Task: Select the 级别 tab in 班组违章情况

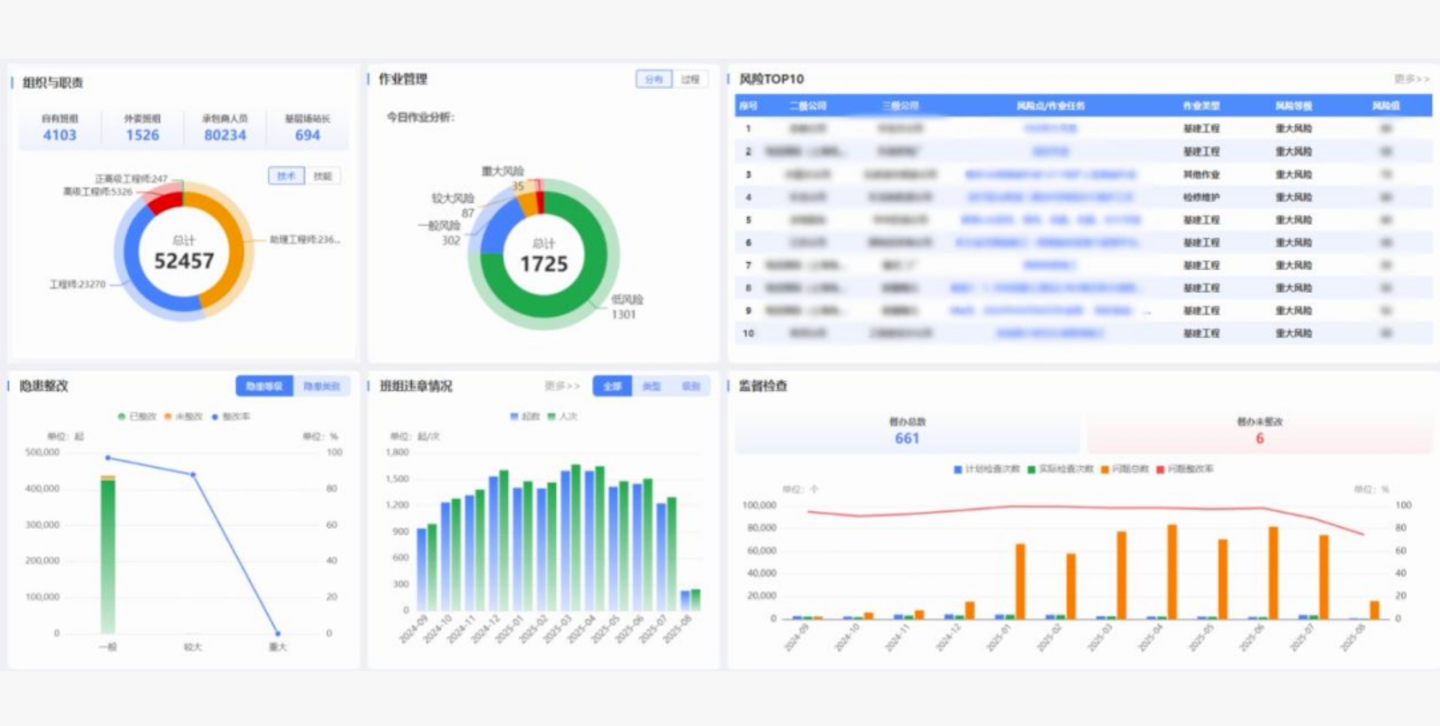Action: point(691,387)
